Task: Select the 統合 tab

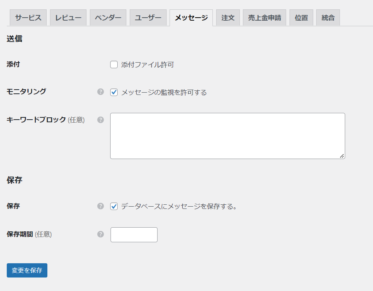Action: click(328, 18)
